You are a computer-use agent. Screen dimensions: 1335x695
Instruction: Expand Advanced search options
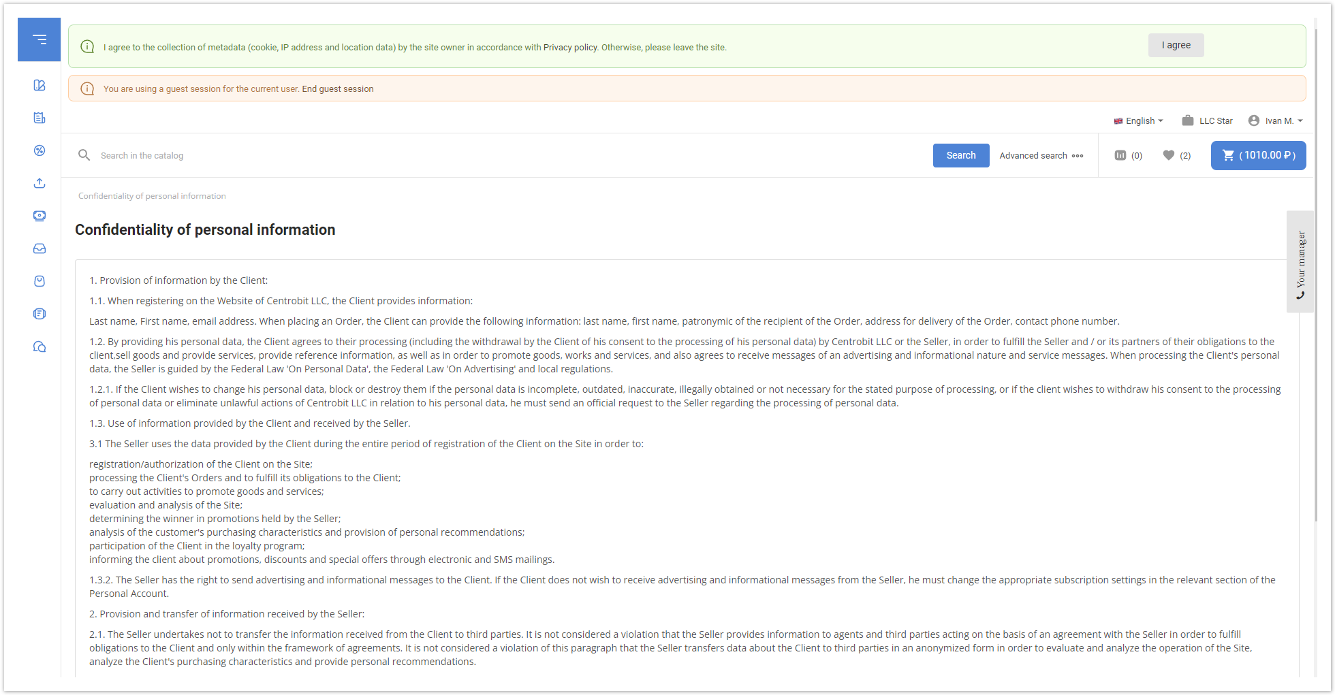tap(1041, 155)
